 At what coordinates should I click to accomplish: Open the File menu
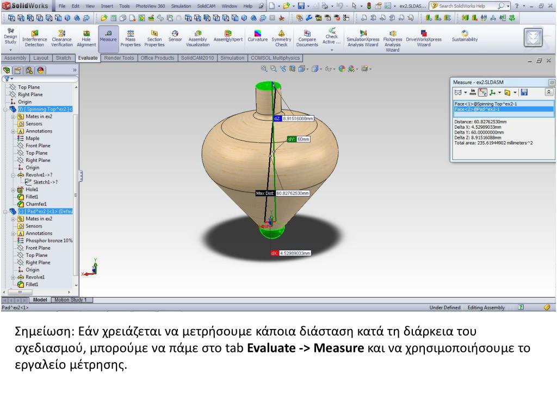point(62,6)
